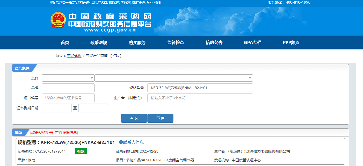The width and height of the screenshot is (363, 166).
Task: Expand the second 品目 subcategory dropdown
Action: 173,78
